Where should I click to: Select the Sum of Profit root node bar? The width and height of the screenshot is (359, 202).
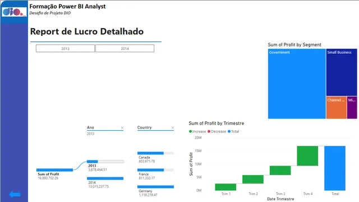click(55, 170)
